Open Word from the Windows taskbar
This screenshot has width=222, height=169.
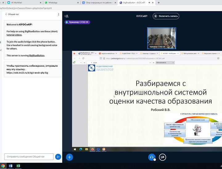[10, 166]
